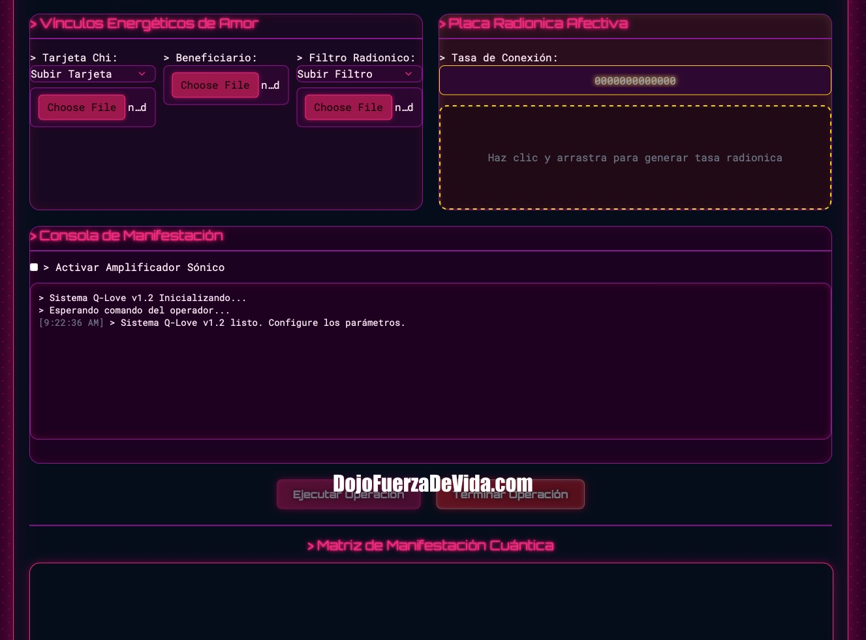Choose file under Filtro Radionico
Viewport: 866px width, 640px height.
click(x=348, y=107)
